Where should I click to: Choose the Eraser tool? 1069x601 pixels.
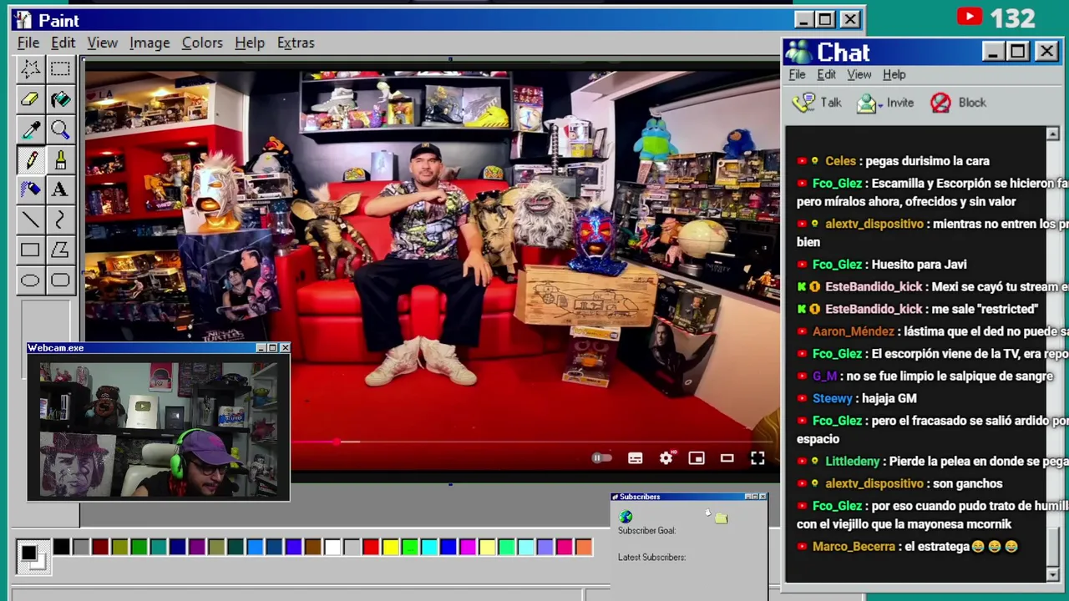click(30, 99)
